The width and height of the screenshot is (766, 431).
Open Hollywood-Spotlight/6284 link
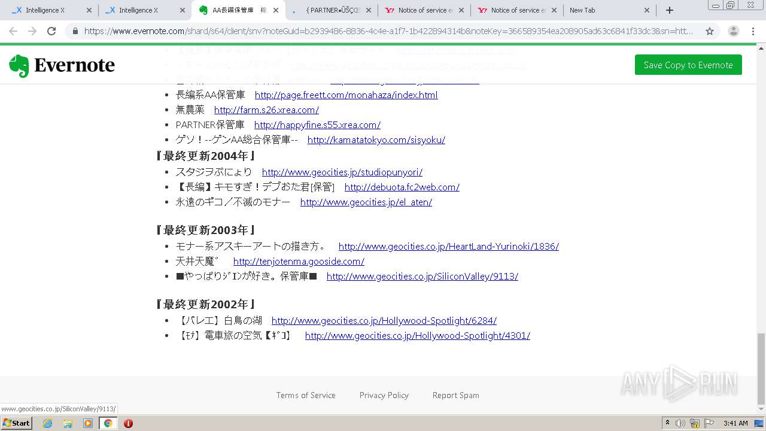pos(384,320)
